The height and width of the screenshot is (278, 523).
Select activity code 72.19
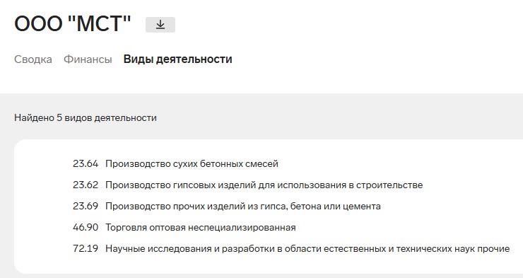86,248
